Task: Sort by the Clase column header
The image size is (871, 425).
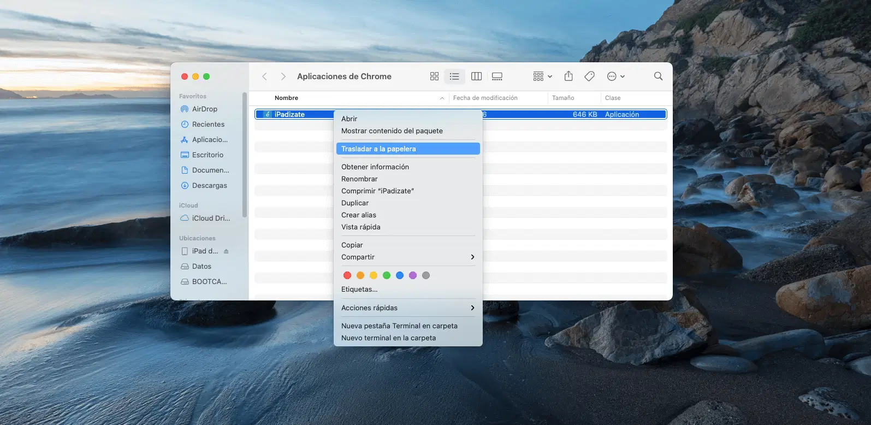Action: point(613,98)
